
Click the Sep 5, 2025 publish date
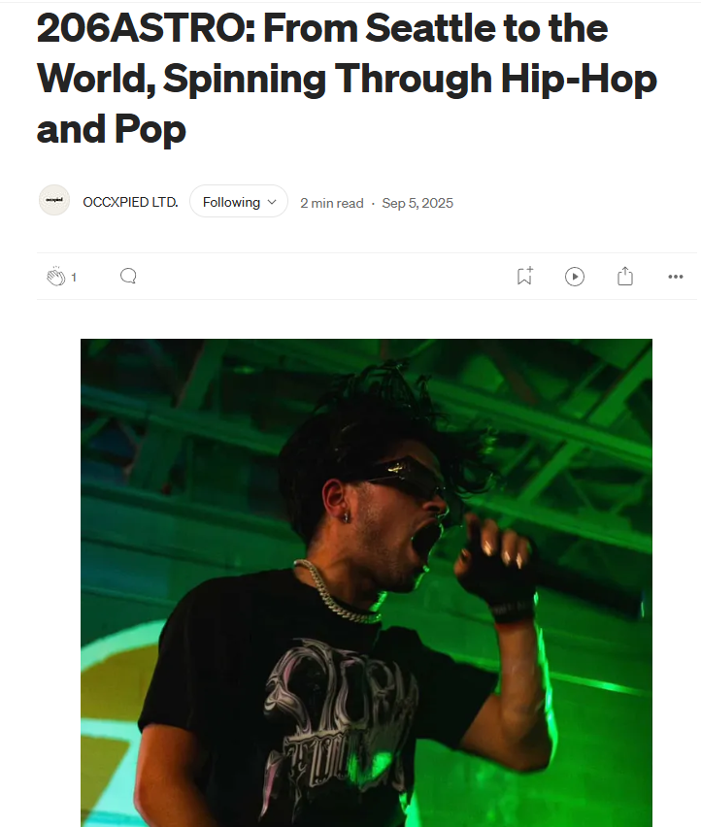click(x=417, y=203)
